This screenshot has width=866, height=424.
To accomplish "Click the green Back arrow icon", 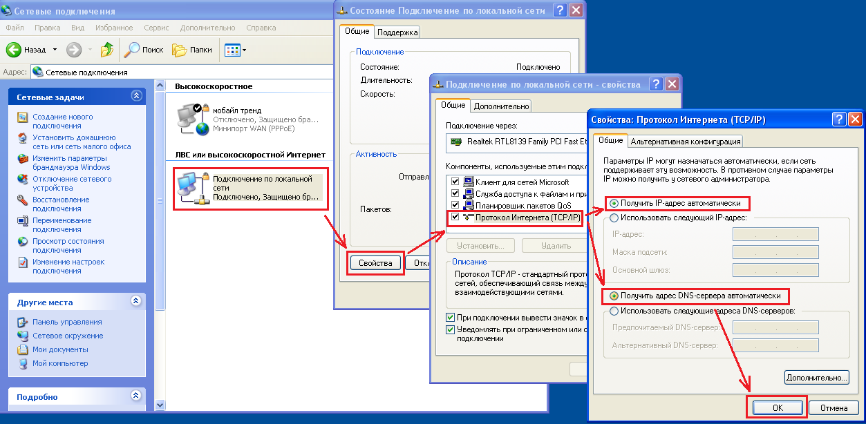I will click(x=14, y=50).
